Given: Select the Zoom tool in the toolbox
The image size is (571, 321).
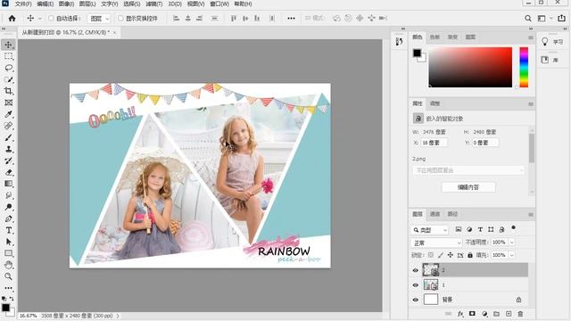Looking at the screenshot, I should coord(8,276).
